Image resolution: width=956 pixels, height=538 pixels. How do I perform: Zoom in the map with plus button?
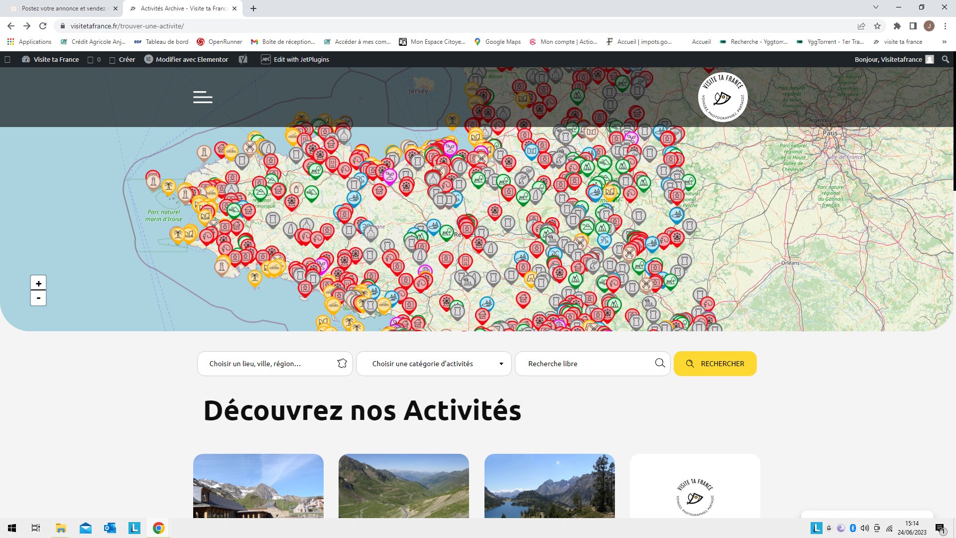coord(38,283)
